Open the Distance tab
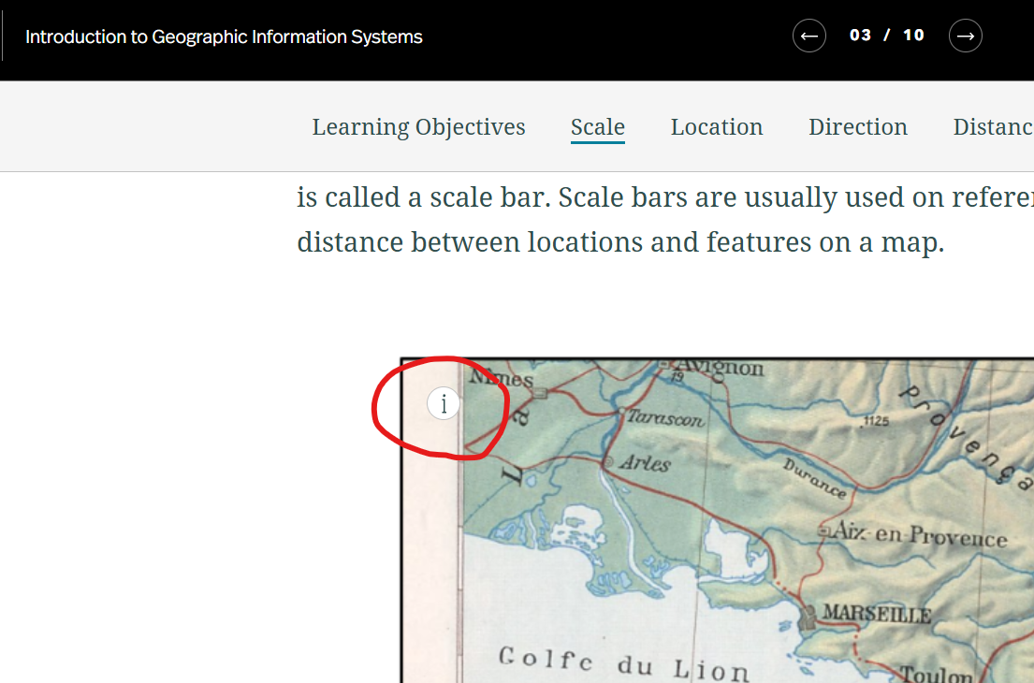The image size is (1034, 683). pyautogui.click(x=993, y=126)
